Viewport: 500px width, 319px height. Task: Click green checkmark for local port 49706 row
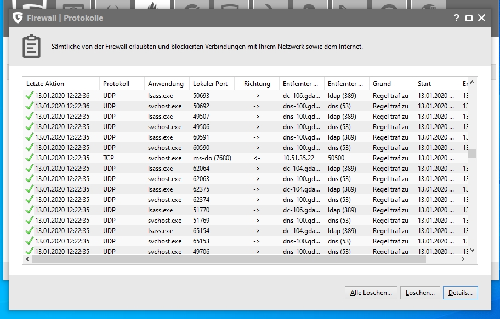(30, 252)
